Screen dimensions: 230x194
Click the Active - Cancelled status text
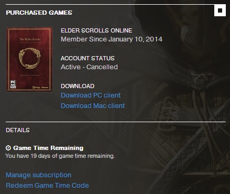click(x=89, y=67)
